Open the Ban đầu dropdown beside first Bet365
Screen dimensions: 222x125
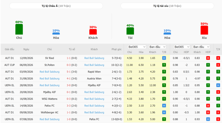(157, 47)
